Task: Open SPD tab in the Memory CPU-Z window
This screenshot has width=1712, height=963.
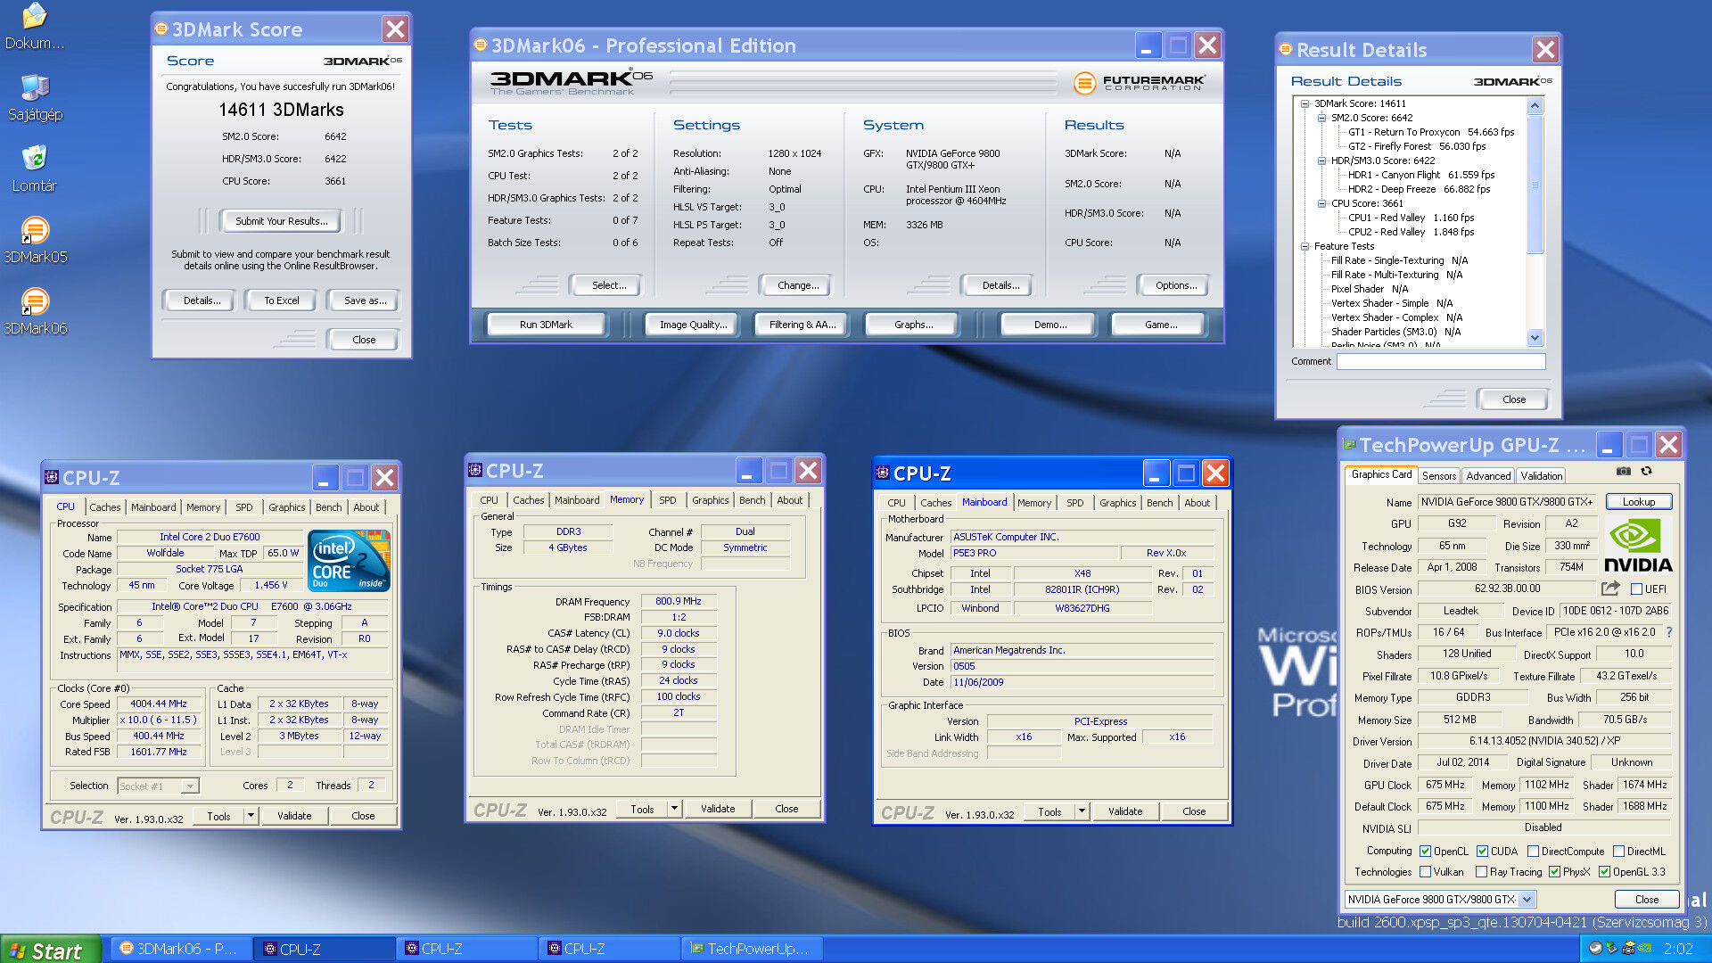Action: pyautogui.click(x=667, y=500)
